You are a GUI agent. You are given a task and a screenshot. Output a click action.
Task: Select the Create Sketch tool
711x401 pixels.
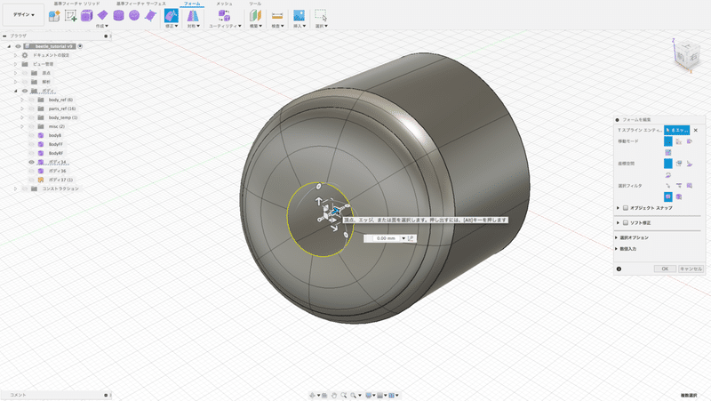click(71, 16)
